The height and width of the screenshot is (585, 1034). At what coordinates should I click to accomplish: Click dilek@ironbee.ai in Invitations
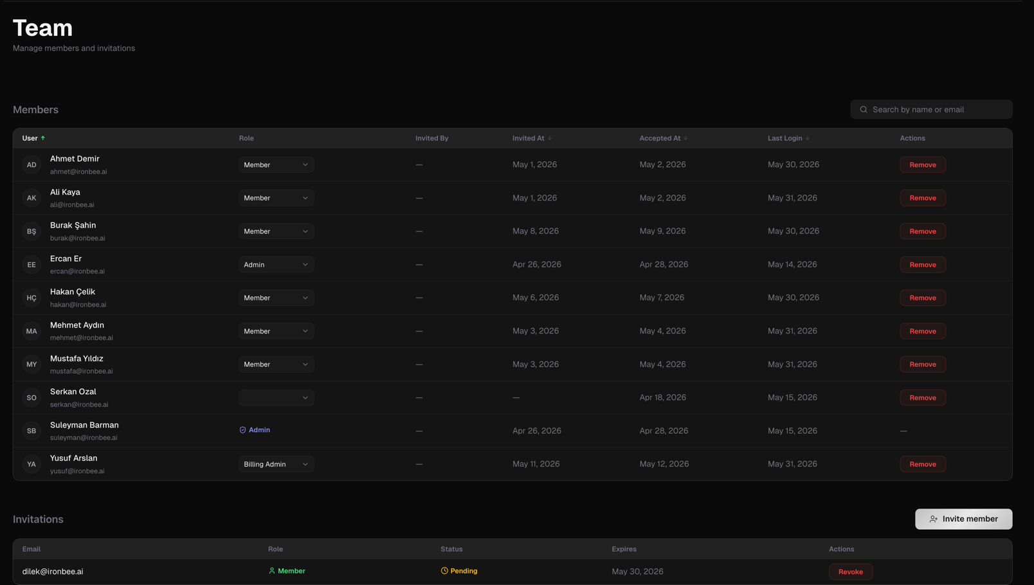click(x=53, y=571)
